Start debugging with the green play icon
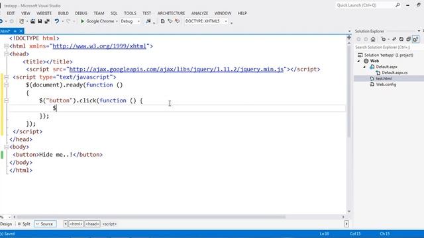 (82, 21)
